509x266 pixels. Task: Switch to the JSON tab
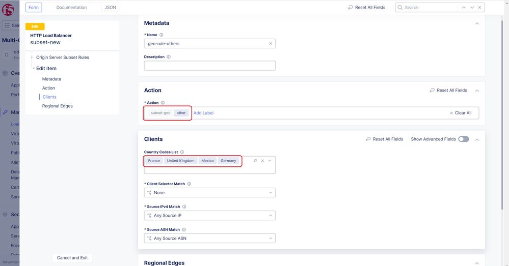click(110, 8)
